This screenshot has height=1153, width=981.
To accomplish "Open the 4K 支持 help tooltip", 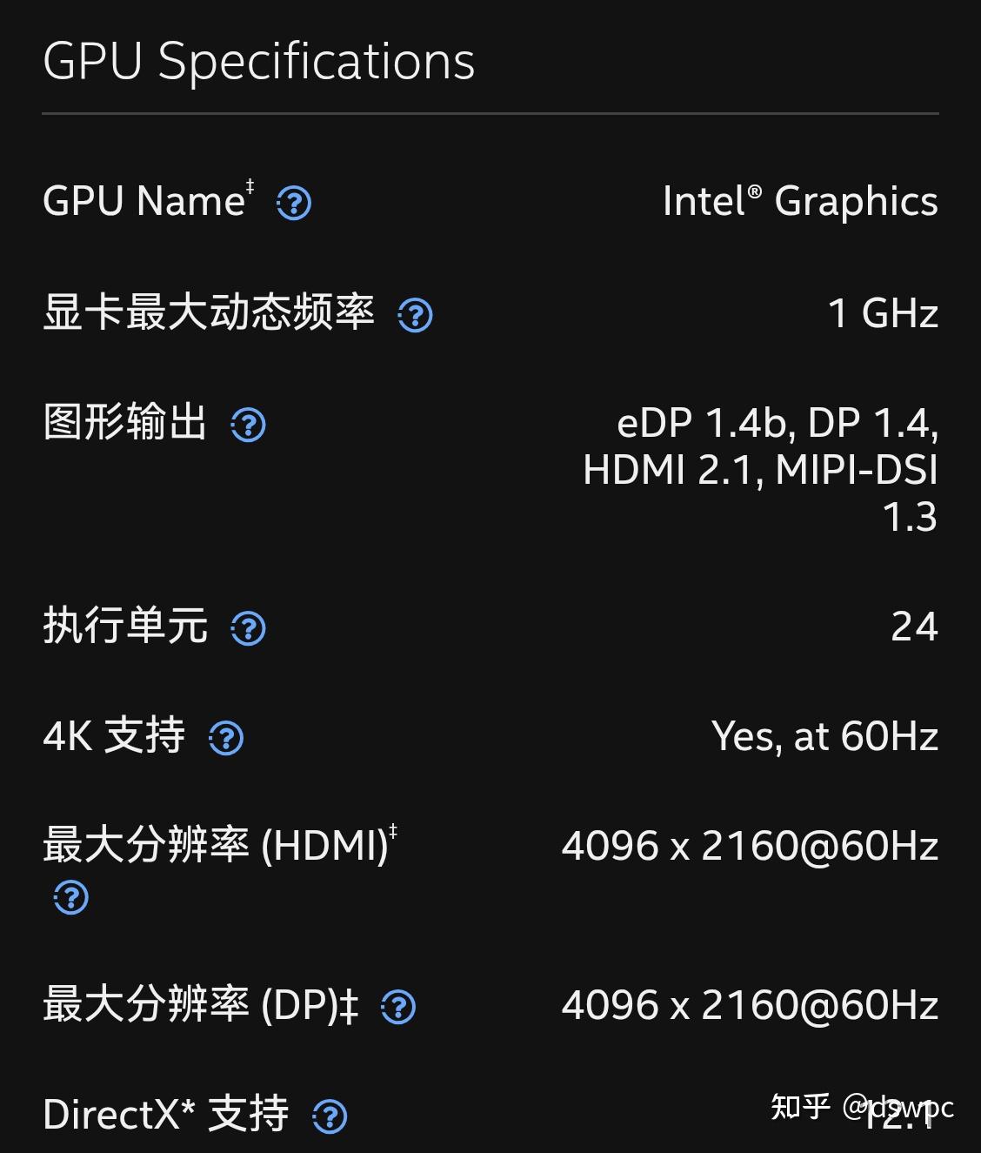I will click(226, 738).
